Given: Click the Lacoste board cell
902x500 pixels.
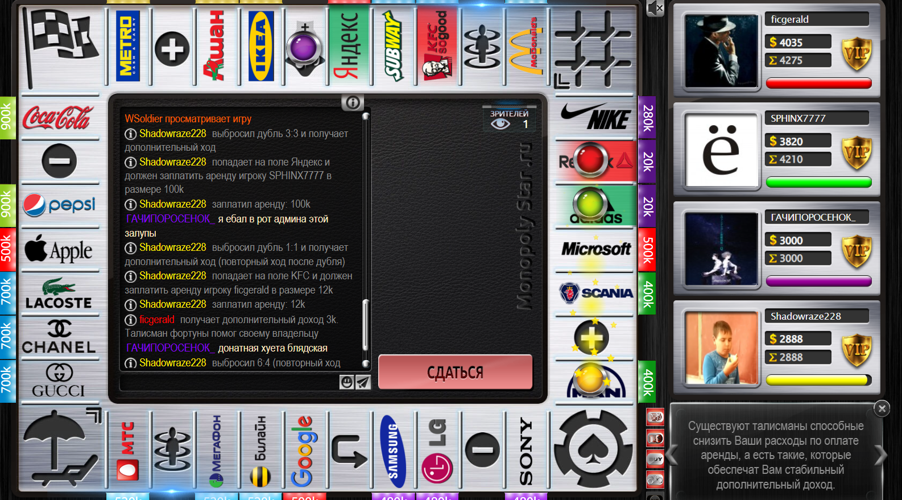Looking at the screenshot, I should 60,294.
